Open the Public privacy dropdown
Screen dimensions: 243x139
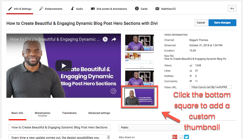[x=154, y=128]
